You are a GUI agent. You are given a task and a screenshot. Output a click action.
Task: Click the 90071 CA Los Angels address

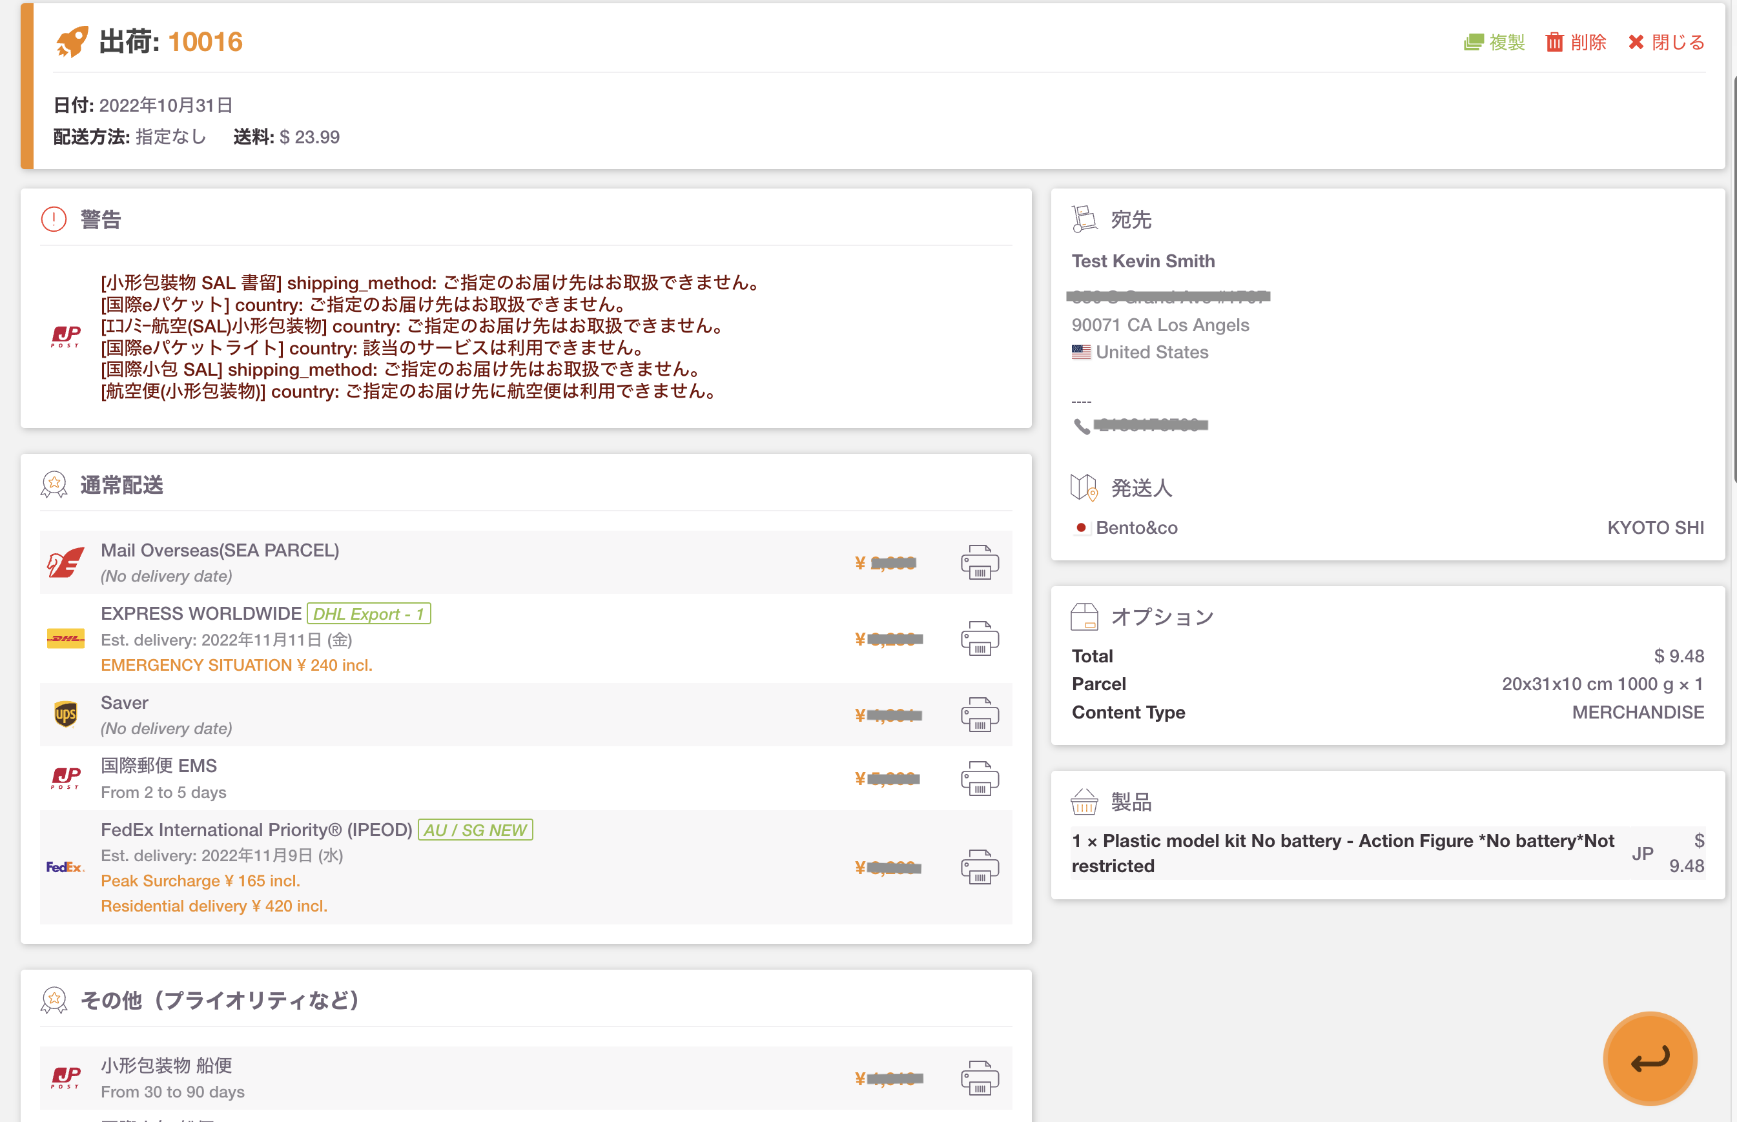[1160, 325]
